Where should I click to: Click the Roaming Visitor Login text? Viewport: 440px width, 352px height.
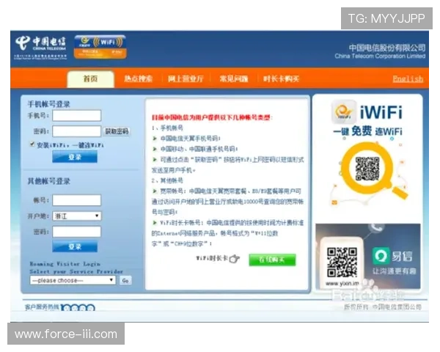tap(65, 264)
